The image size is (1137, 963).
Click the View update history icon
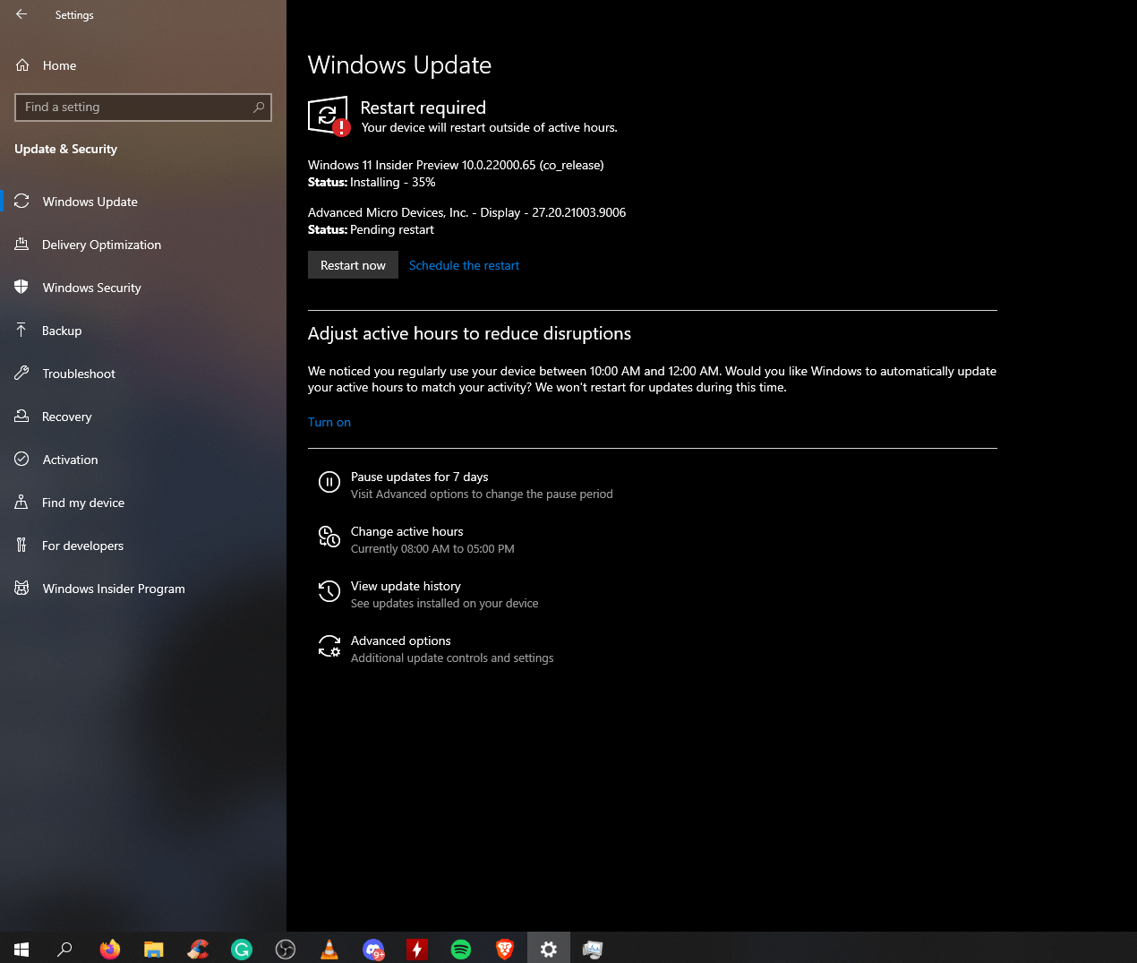[329, 591]
